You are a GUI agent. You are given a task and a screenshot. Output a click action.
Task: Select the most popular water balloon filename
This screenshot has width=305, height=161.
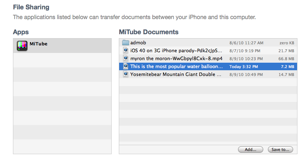click(x=176, y=66)
